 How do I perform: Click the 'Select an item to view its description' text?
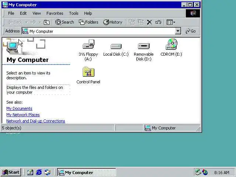pyautogui.click(x=28, y=75)
